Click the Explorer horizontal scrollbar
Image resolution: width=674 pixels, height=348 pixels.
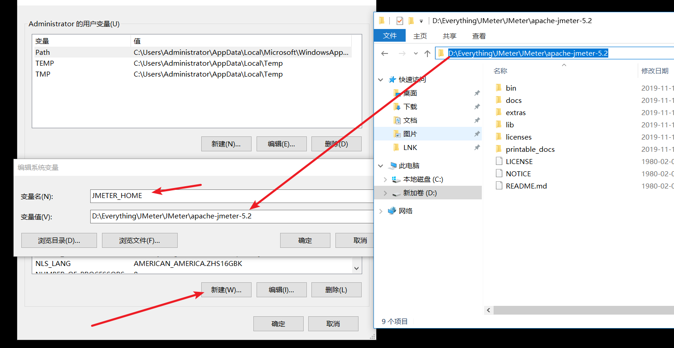click(x=583, y=310)
